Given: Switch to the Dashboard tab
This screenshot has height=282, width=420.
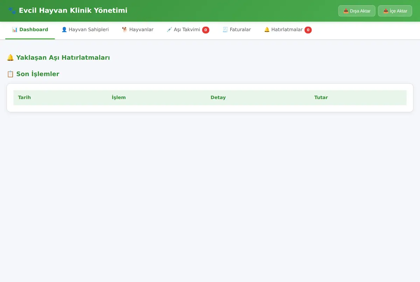Looking at the screenshot, I should (30, 30).
